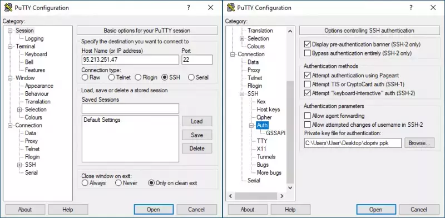
Task: Click the Port field showing 22
Action: (197, 60)
